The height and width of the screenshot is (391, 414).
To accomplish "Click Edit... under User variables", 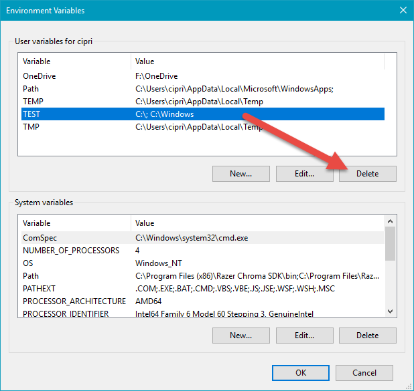I will (x=304, y=174).
